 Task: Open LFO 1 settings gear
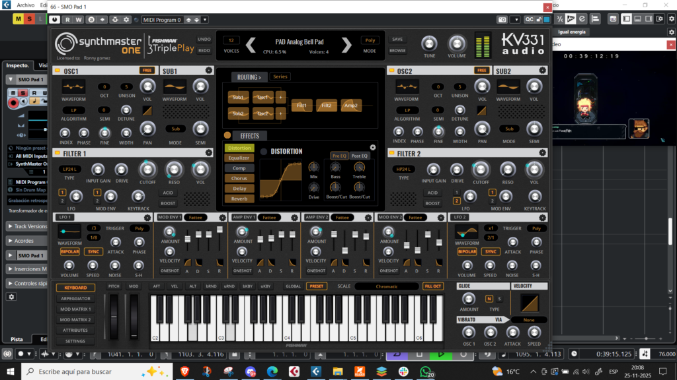click(147, 218)
